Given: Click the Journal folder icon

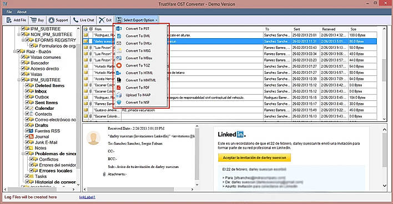Looking at the screenshot, I should [31, 137].
